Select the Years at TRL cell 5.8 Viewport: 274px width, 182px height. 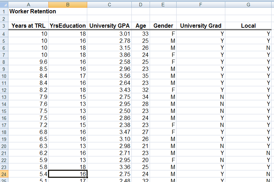click(x=28, y=167)
